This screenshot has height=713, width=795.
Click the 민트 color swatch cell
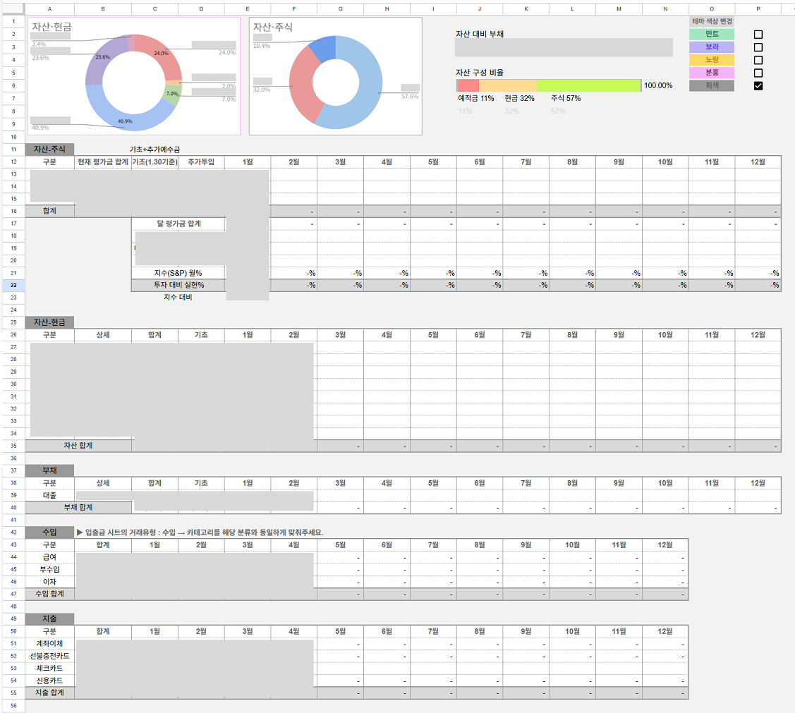(711, 35)
